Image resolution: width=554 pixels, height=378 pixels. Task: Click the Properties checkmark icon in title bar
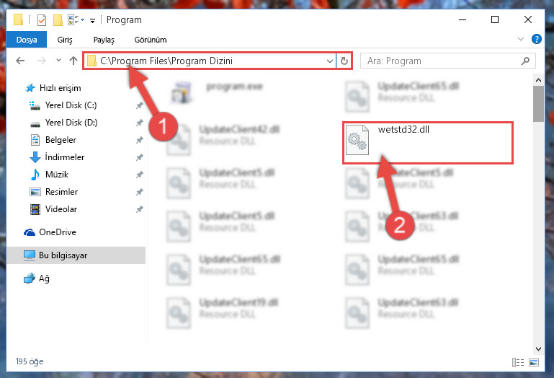click(41, 20)
